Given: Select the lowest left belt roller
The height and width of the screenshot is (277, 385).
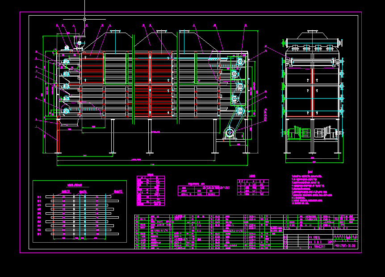Looking at the screenshot, I should click(66, 111).
